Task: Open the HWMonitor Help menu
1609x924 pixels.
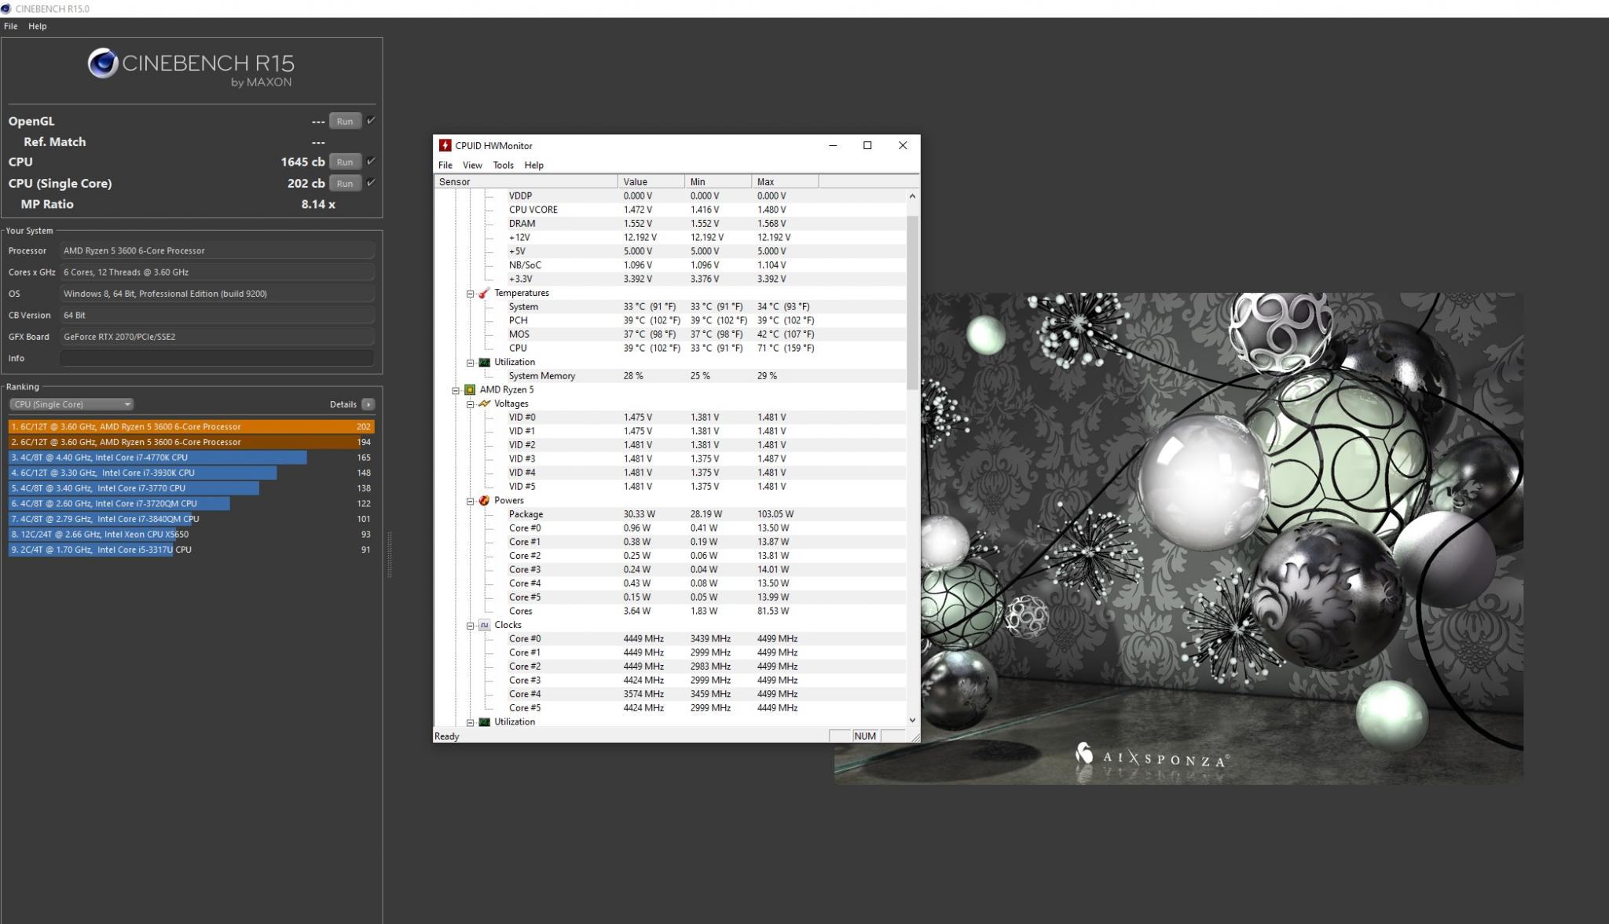Action: click(x=533, y=165)
